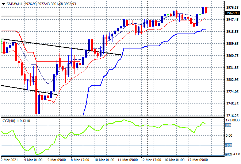Click the 3860.75 price axis label
Viewport: 241px width, 164px height.
[x=232, y=55]
